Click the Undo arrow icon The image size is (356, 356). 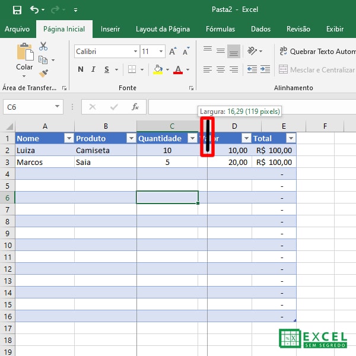click(x=34, y=9)
